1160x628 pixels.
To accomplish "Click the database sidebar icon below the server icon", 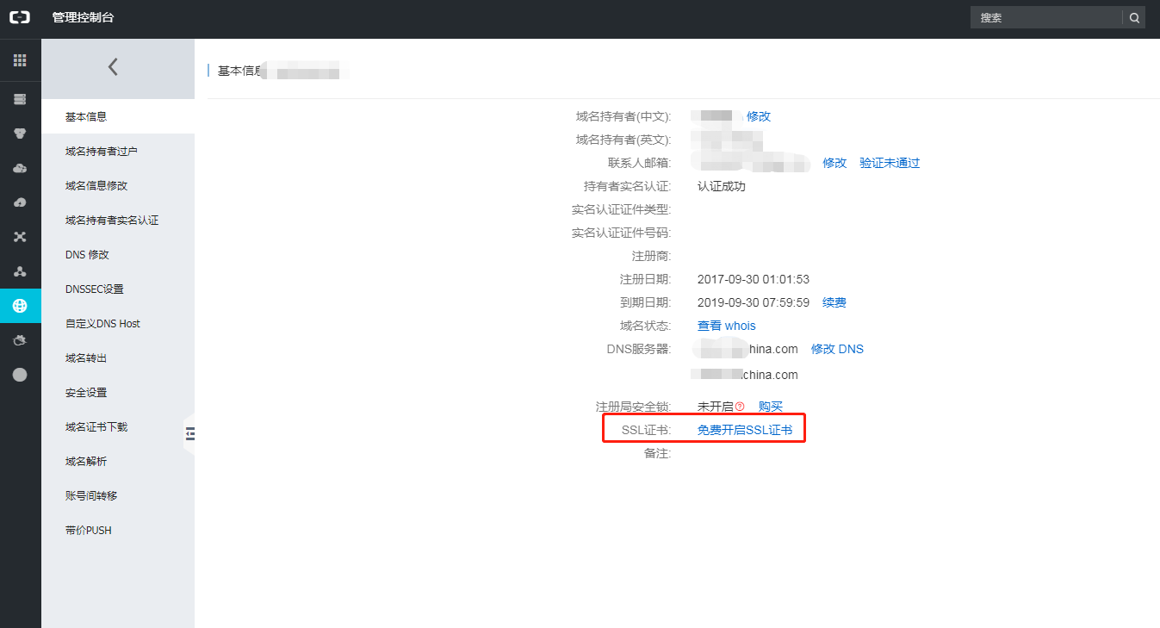I will [x=20, y=134].
